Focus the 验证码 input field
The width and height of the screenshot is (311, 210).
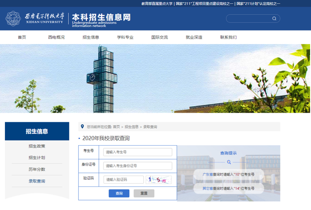[124, 180]
